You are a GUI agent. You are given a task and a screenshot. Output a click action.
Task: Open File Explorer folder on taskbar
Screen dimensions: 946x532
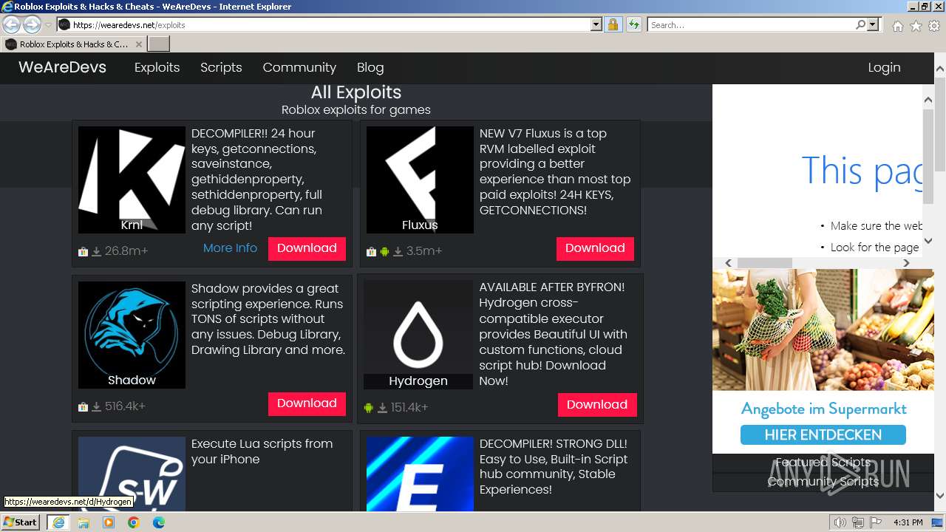coord(84,522)
